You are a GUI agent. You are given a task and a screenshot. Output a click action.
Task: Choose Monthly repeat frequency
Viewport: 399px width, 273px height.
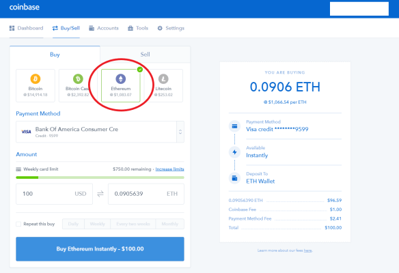170,224
